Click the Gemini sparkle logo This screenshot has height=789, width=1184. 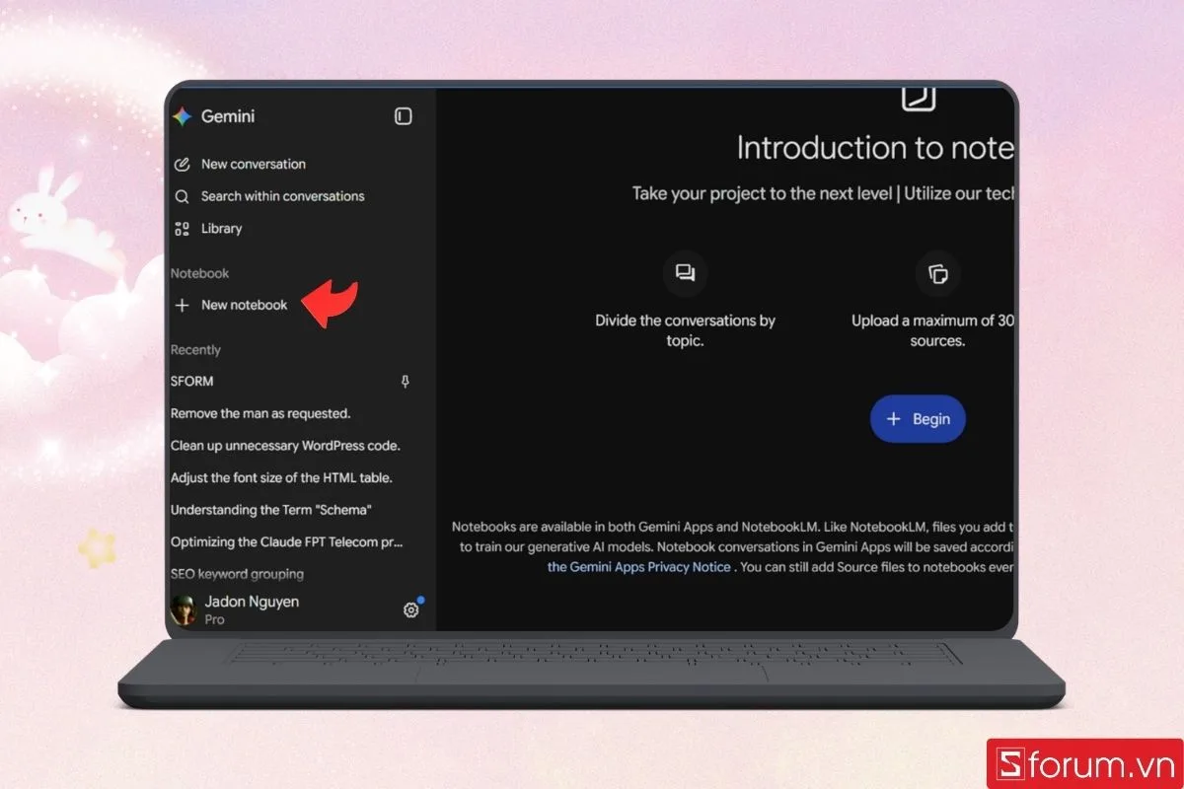tap(182, 116)
